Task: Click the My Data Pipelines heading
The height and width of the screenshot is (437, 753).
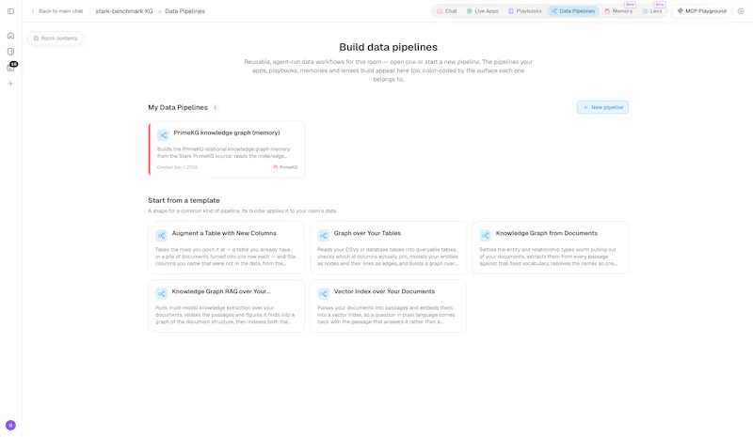Action: pyautogui.click(x=178, y=107)
